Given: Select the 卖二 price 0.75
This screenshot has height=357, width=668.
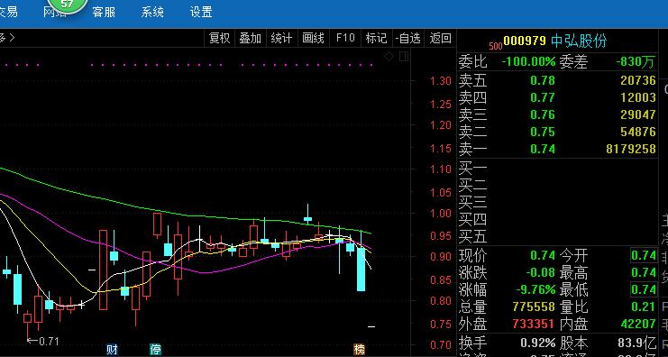Looking at the screenshot, I should point(543,132).
